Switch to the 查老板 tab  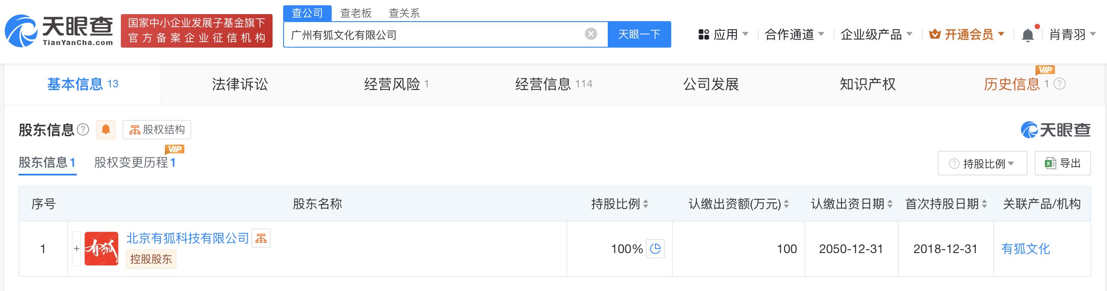[x=355, y=14]
